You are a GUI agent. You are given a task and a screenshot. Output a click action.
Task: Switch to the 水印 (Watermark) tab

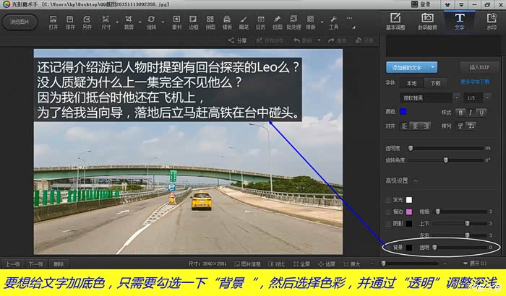[491, 21]
